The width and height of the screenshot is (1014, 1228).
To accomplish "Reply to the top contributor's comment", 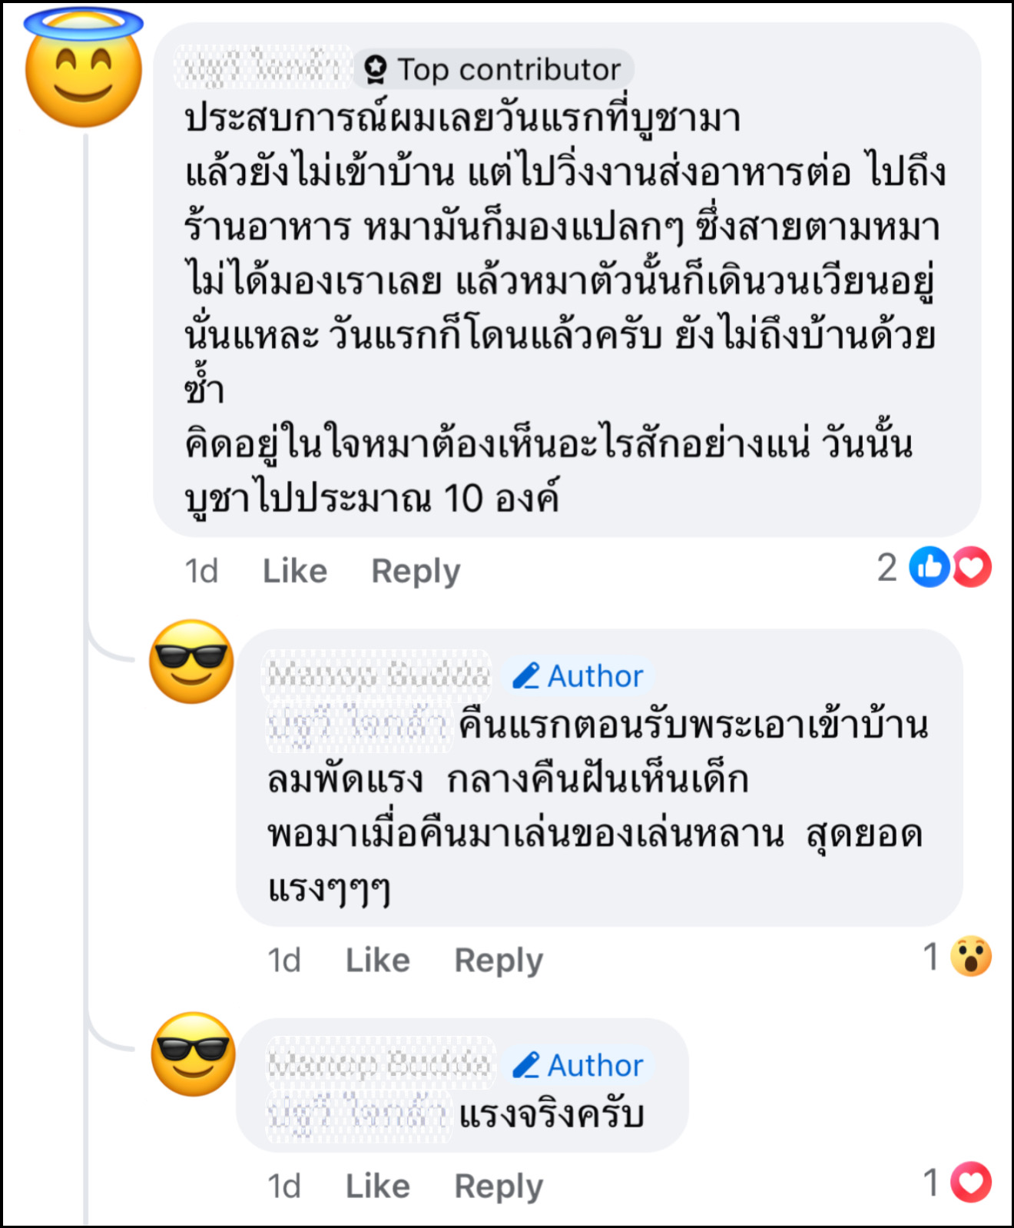I will 416,571.
